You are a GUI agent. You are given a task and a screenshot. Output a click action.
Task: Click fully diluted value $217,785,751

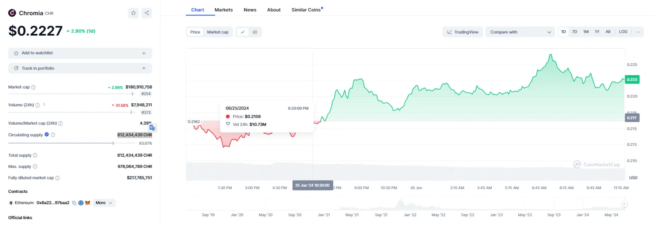139,178
